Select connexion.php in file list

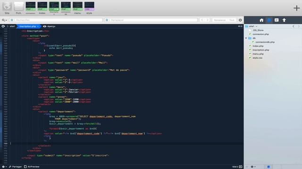(260, 34)
